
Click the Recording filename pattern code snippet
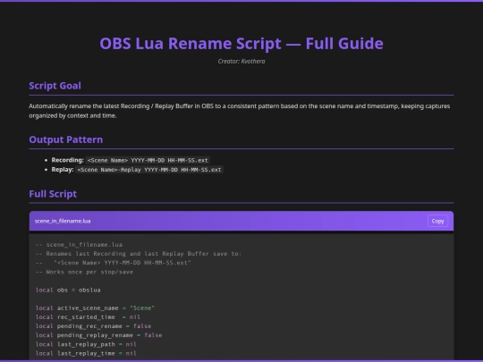tap(148, 160)
